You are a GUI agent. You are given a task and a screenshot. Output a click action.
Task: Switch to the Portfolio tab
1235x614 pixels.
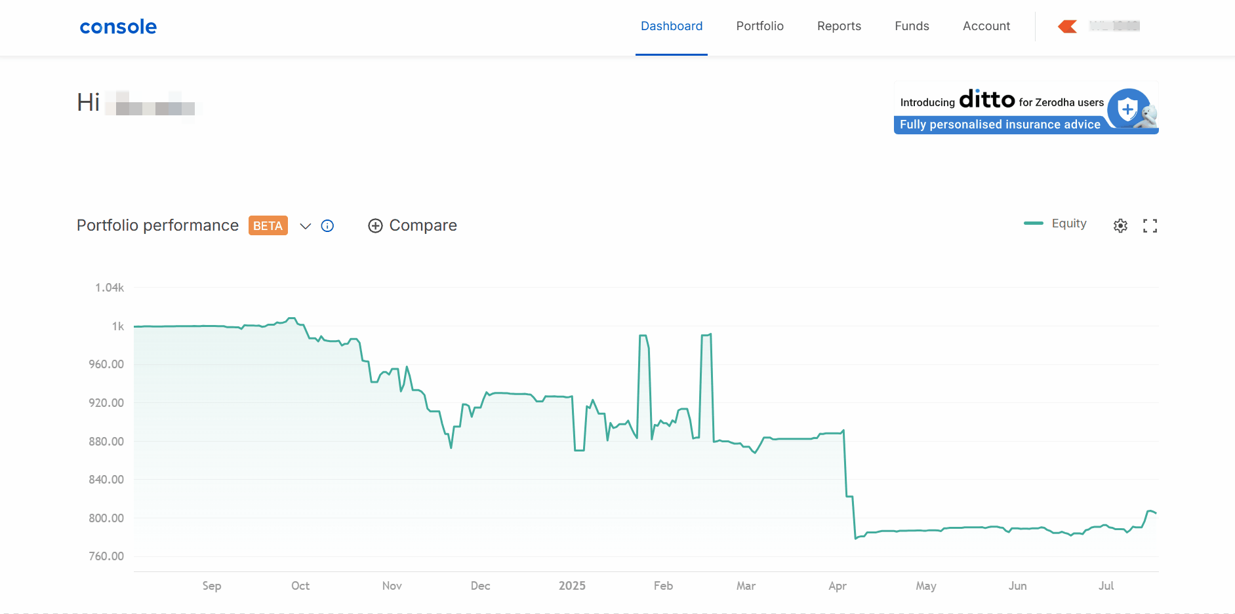click(759, 26)
